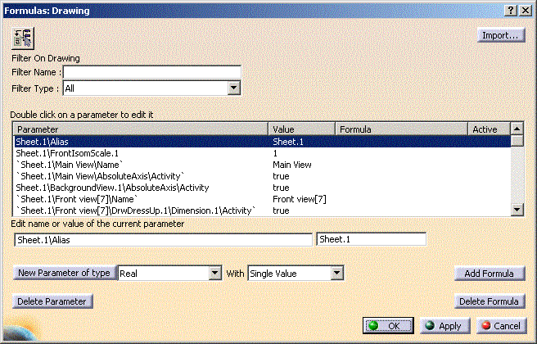Click the Delete Formula button

[489, 301]
